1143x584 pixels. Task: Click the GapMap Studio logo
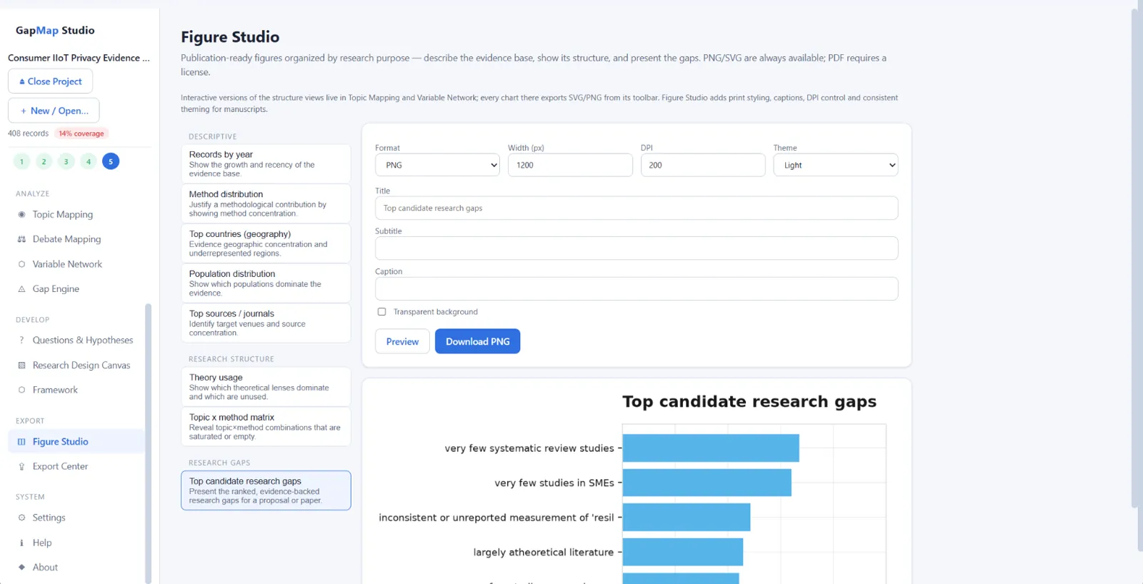55,31
